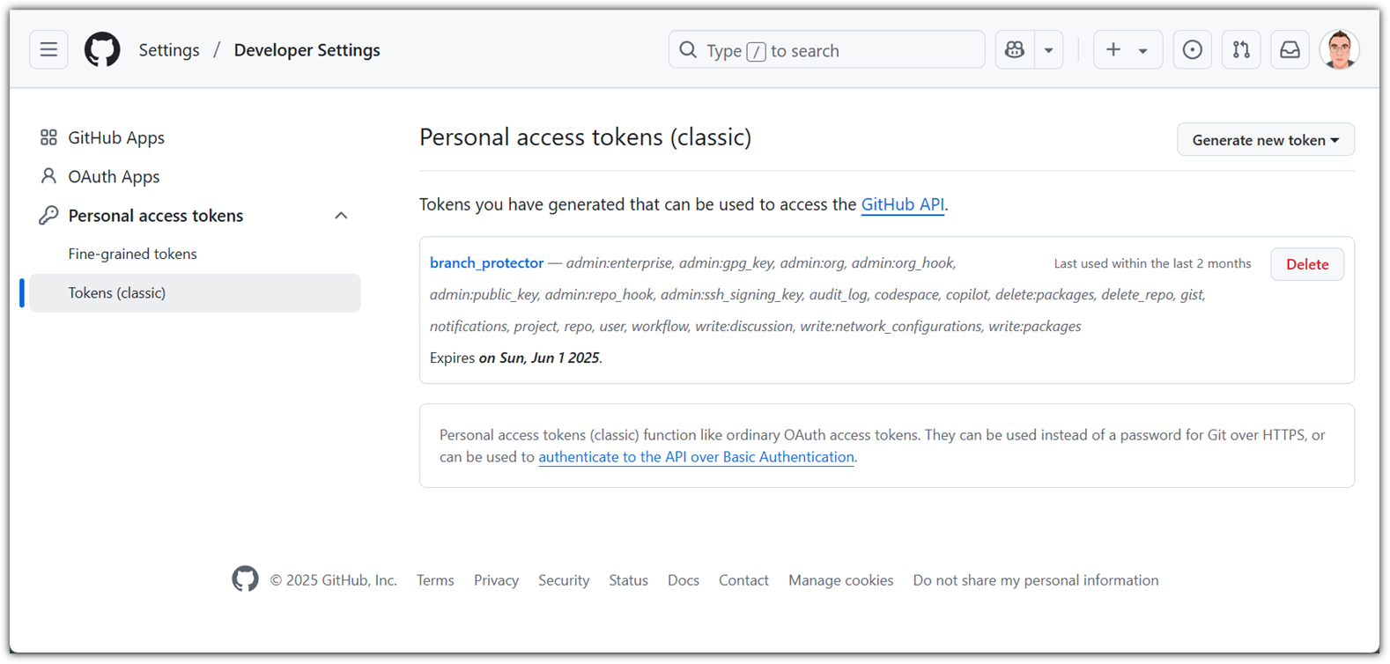Open the Copilot chat icon
Screen dimensions: 1390x664
point(1015,50)
